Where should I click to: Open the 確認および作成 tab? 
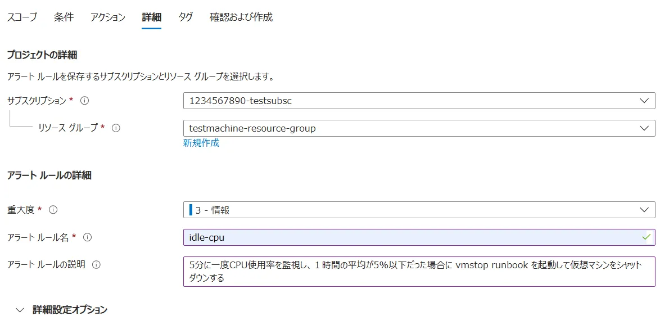(241, 17)
